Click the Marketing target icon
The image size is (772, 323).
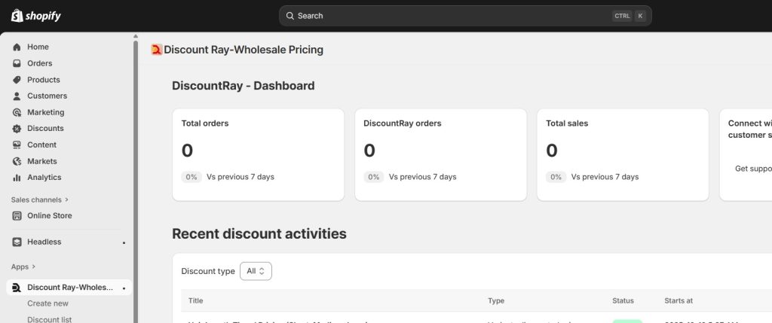[x=17, y=112]
